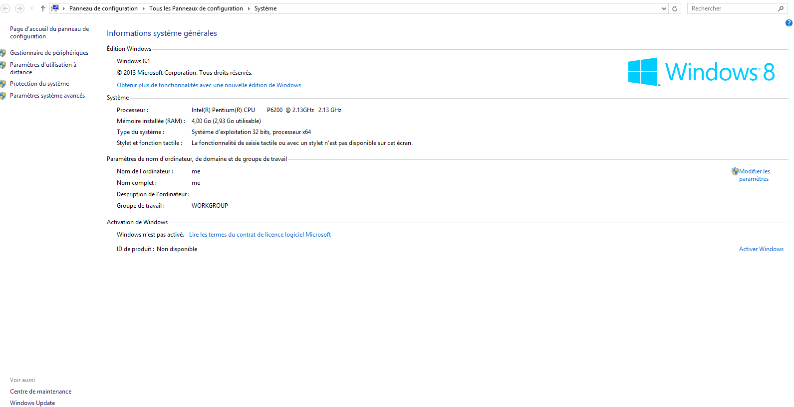This screenshot has width=794, height=407.
Task: Open 'Page d'accueil du panneau de configuration'
Action: coord(49,32)
